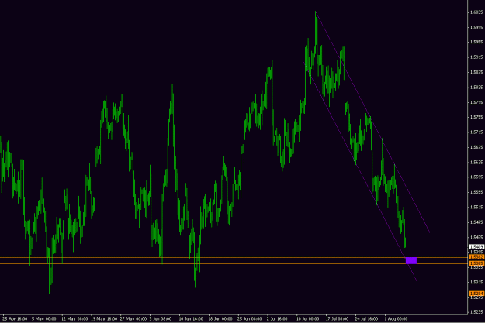Screen dimensions: 485x323
Task: Click the 10 Jun 16:00 time label
Action: point(191,318)
